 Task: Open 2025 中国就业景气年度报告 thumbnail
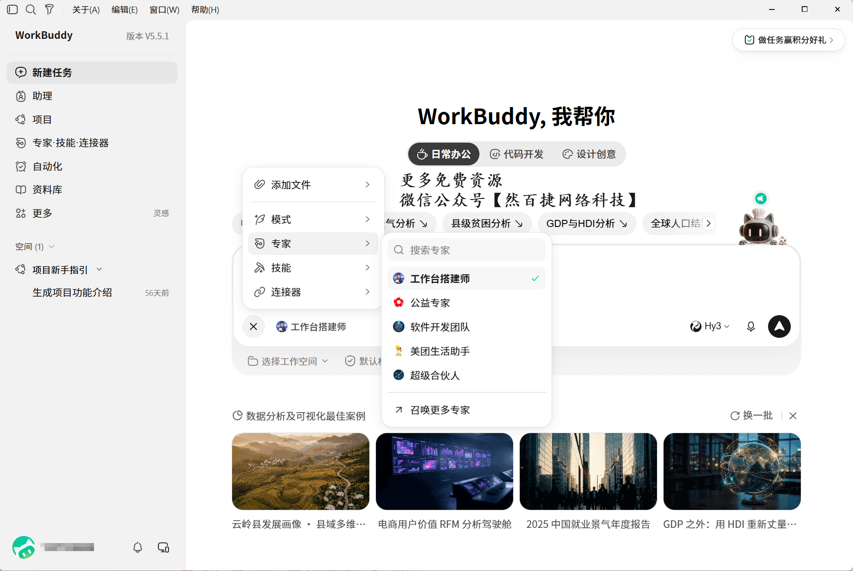coord(588,471)
